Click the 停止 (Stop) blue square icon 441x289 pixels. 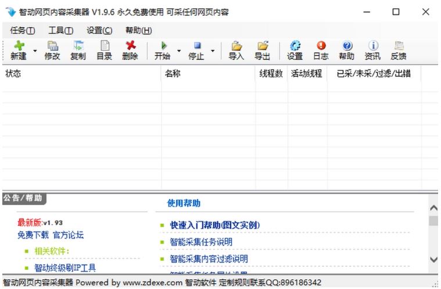coord(198,45)
